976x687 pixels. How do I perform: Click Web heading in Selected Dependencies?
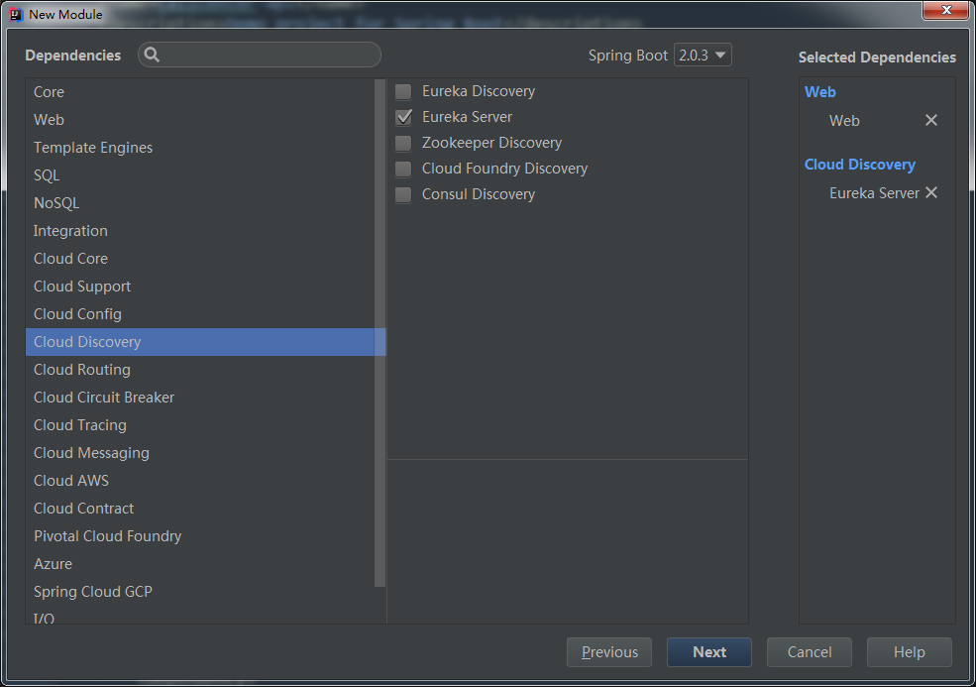[819, 92]
